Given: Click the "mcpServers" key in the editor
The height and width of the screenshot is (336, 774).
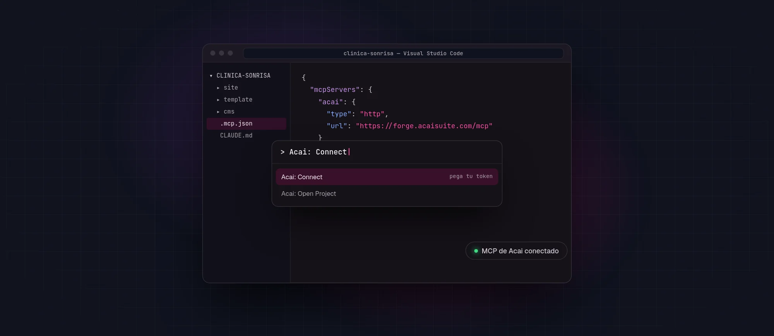Looking at the screenshot, I should 335,90.
